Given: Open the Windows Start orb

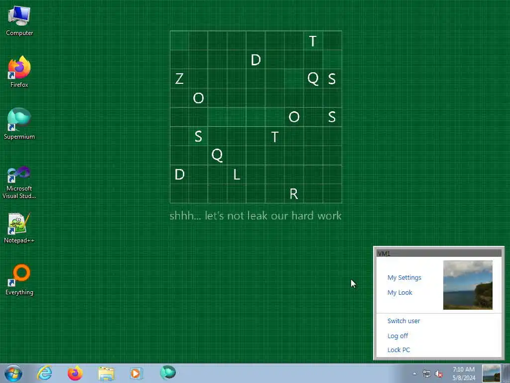Looking at the screenshot, I should 13,373.
